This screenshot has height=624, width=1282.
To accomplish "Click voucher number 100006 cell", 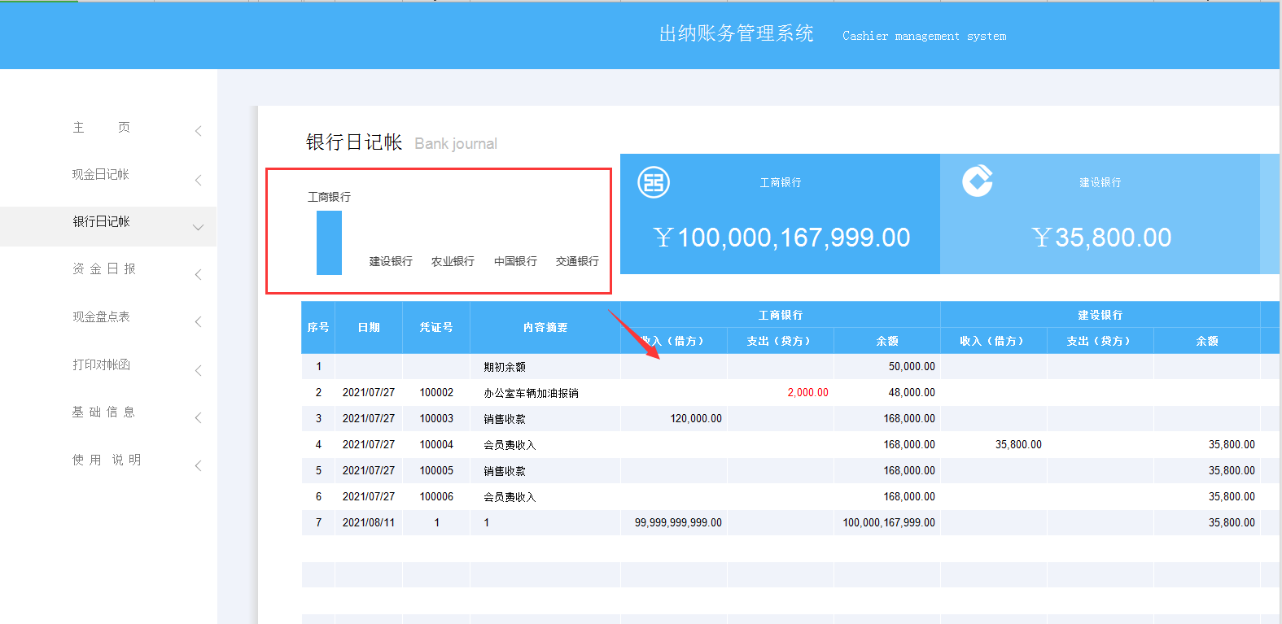I will click(x=436, y=497).
